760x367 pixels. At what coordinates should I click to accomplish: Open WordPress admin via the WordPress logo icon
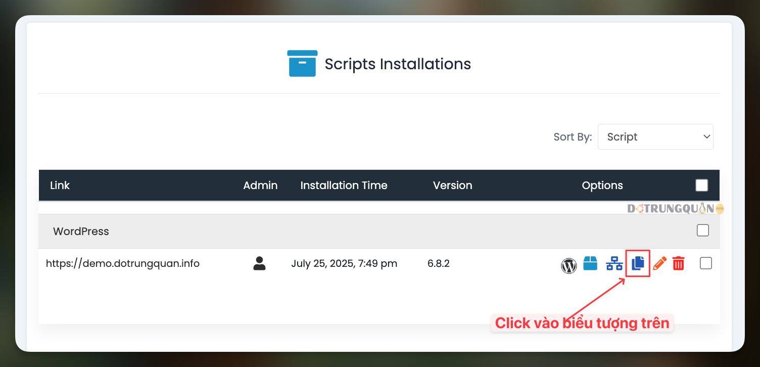click(x=568, y=265)
